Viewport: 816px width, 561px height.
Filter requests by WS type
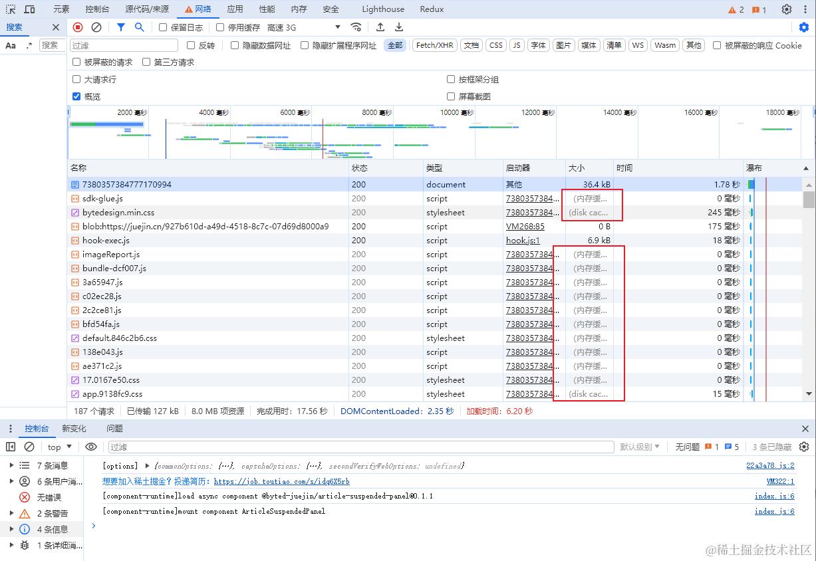click(638, 45)
